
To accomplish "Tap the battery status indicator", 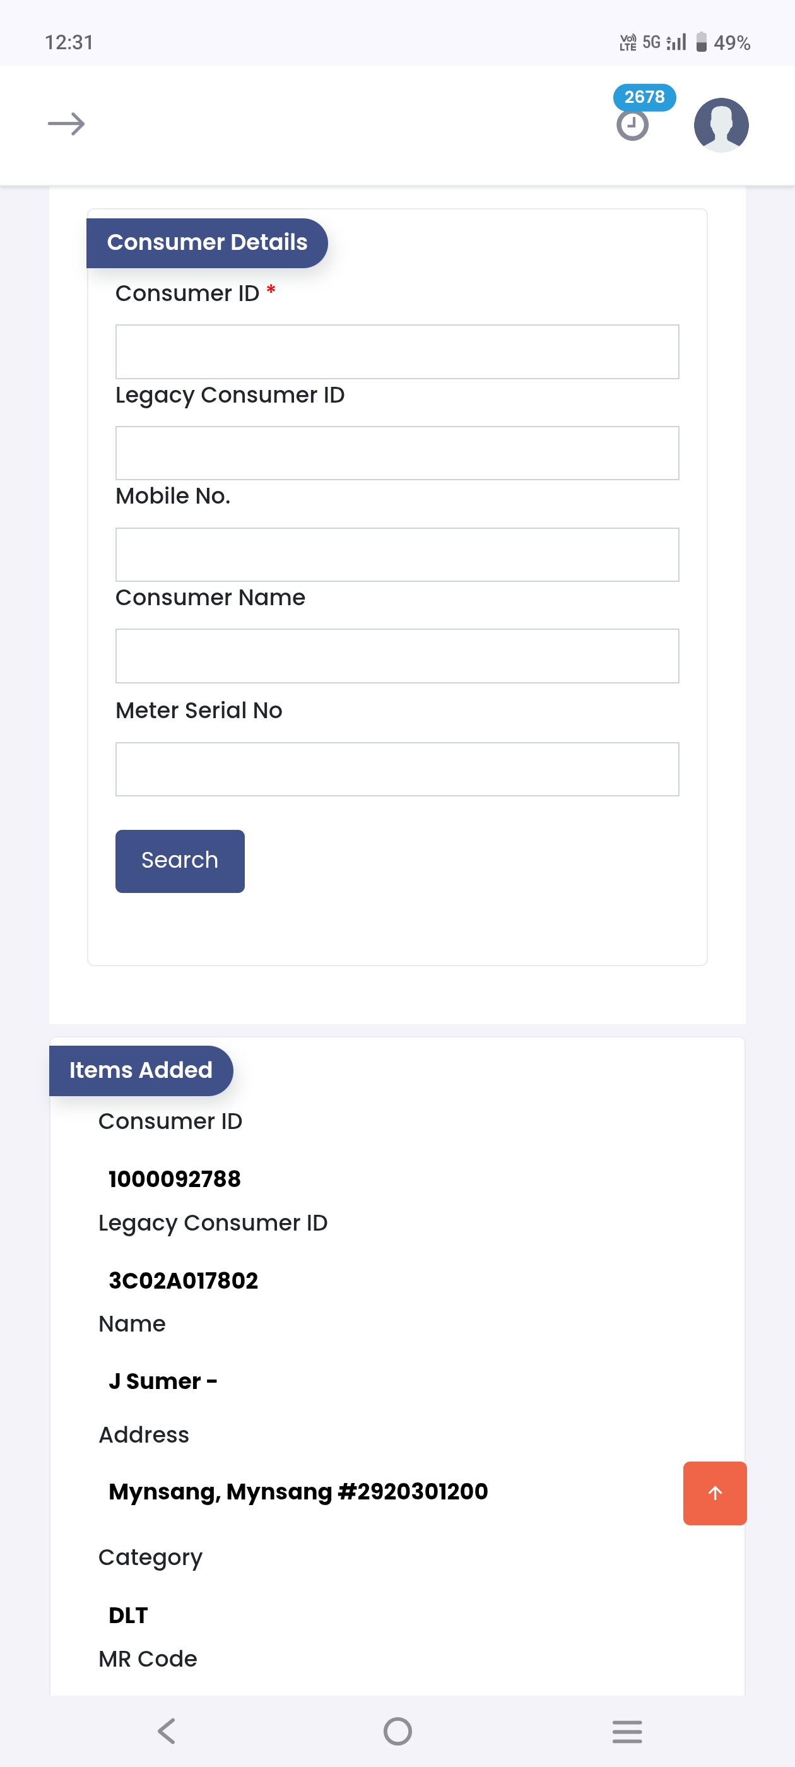I will [x=723, y=42].
